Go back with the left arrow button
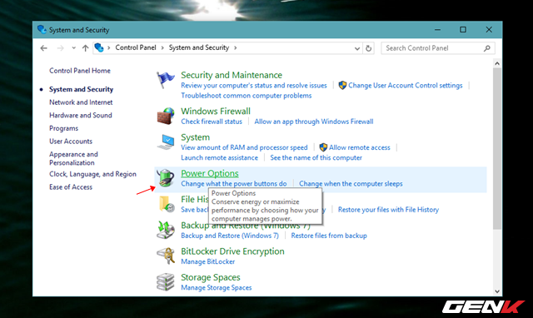The width and height of the screenshot is (533, 318). pos(43,48)
